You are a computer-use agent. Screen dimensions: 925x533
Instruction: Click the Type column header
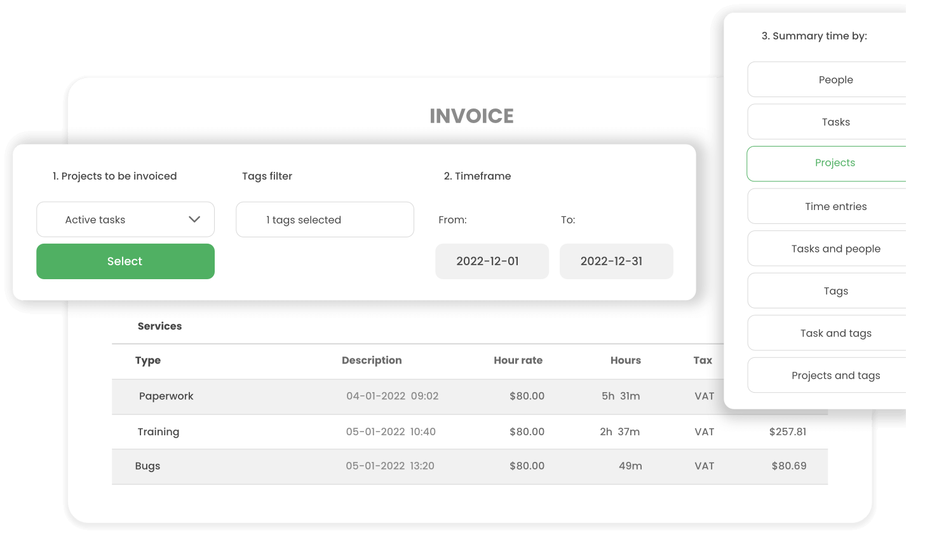coord(148,360)
